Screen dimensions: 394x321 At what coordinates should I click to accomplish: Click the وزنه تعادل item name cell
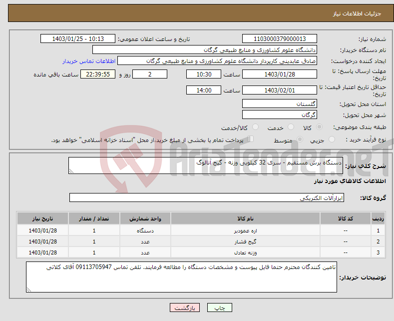point(245,252)
